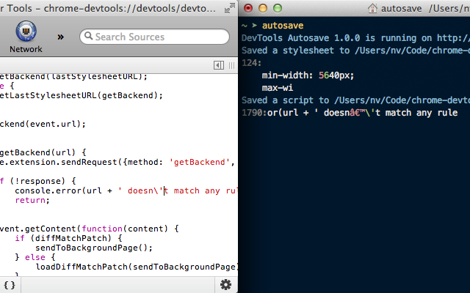Open DevTools settings gear
The image size is (470, 293).
226,285
